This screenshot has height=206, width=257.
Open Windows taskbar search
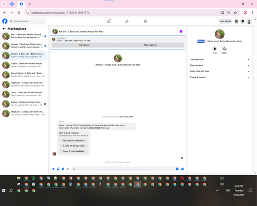[x=11, y=191]
